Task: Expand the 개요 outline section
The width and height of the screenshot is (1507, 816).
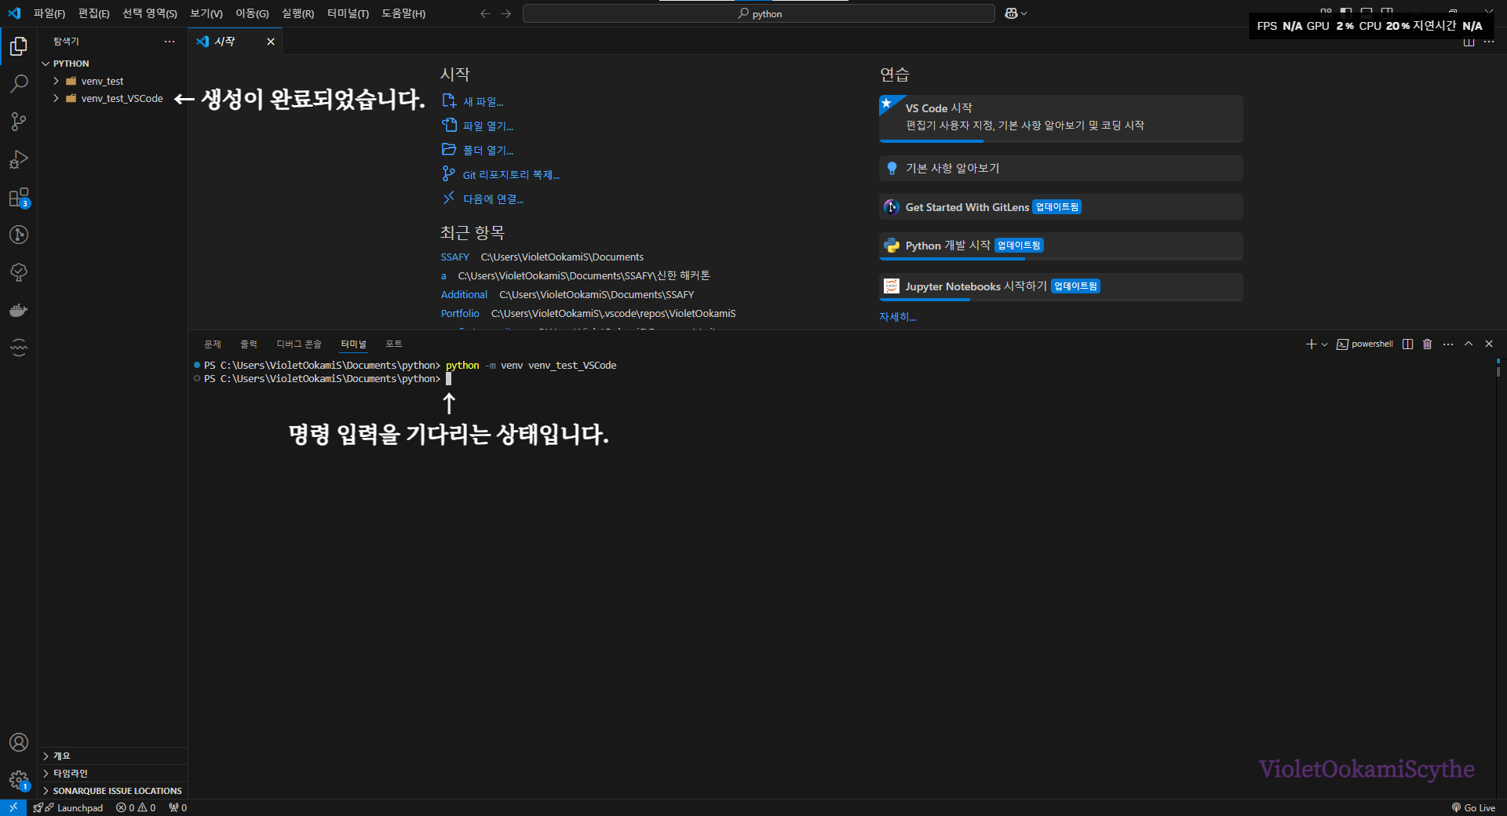Action: (112, 756)
